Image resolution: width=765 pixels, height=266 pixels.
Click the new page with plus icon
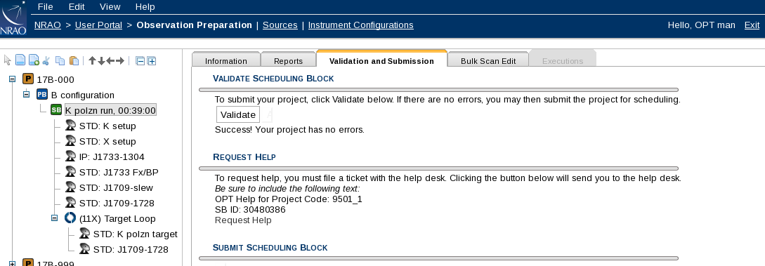34,61
